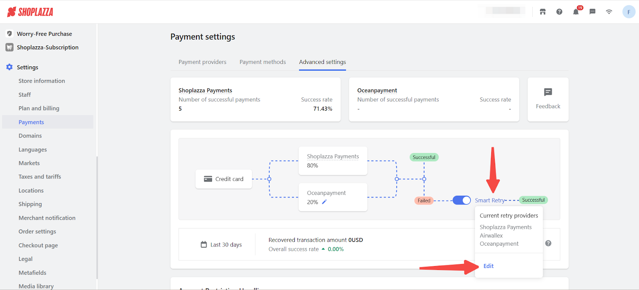Screen dimensions: 639x290
Task: Click Successful badge above Failed
Action: pos(424,157)
